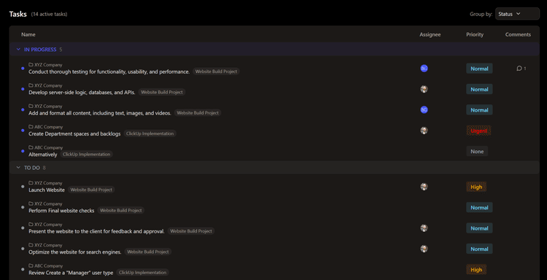Click folder icon above Create Department spaces task

click(31, 127)
